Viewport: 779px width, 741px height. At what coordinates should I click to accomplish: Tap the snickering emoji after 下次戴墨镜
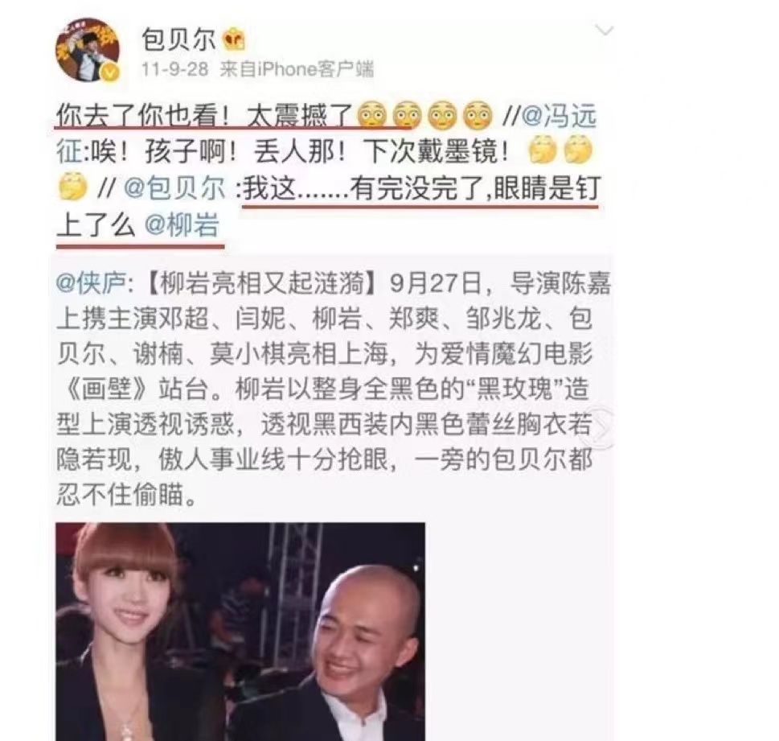pos(542,151)
